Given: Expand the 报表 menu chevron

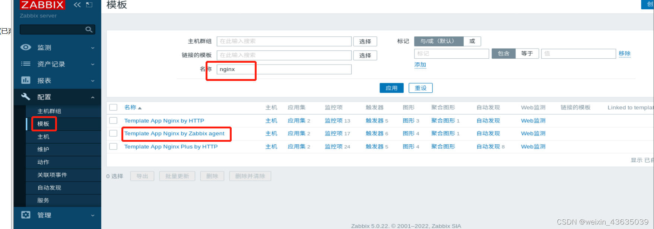Looking at the screenshot, I should click(93, 81).
